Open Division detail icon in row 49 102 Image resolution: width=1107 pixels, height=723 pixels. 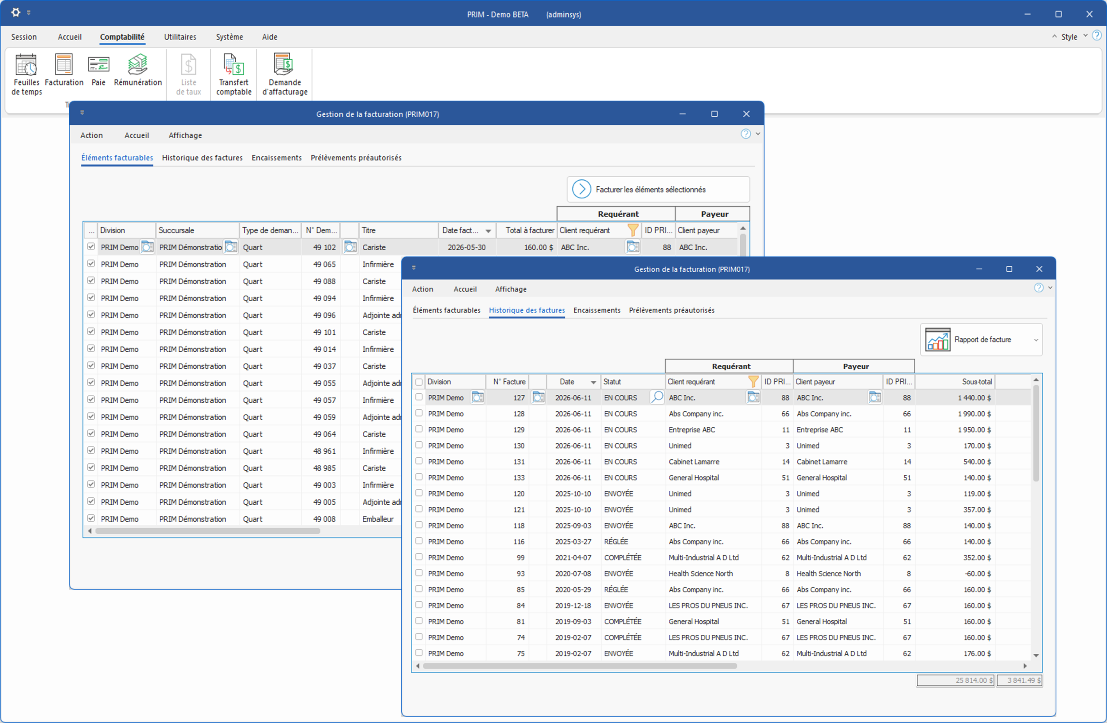[147, 247]
